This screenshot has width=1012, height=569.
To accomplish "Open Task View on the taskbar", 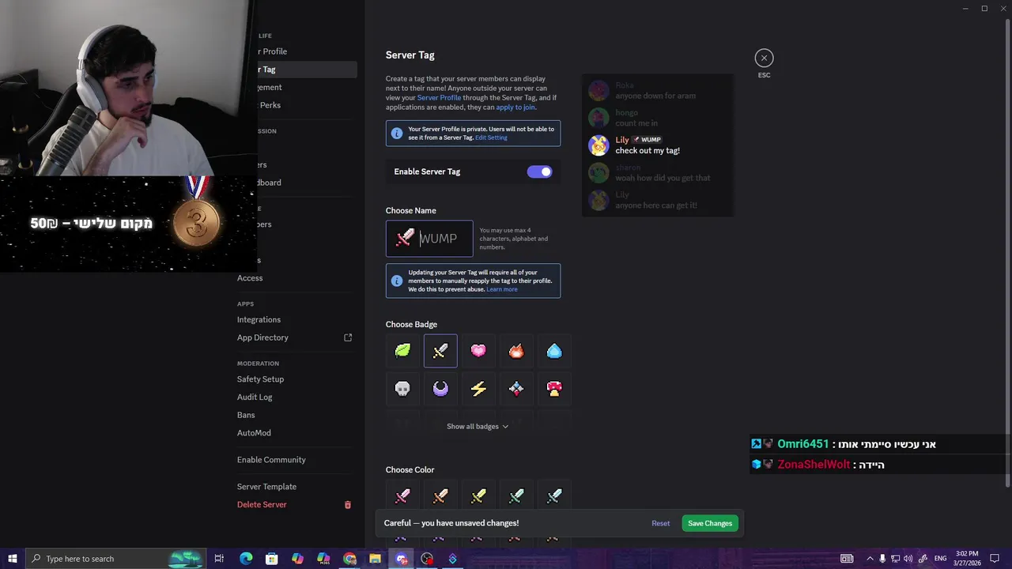I will point(219,559).
